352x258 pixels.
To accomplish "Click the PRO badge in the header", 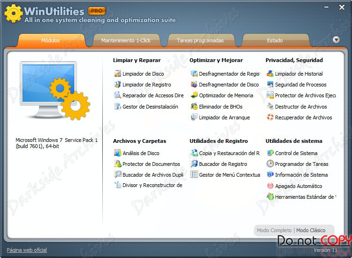I will tap(97, 11).
